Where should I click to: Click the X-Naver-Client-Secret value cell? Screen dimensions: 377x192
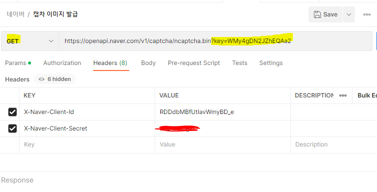pos(223,128)
